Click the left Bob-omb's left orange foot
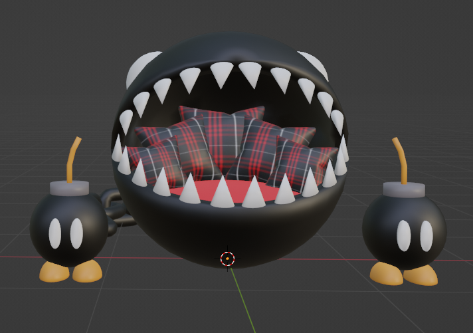The height and width of the screenshot is (333, 473). [x=54, y=272]
